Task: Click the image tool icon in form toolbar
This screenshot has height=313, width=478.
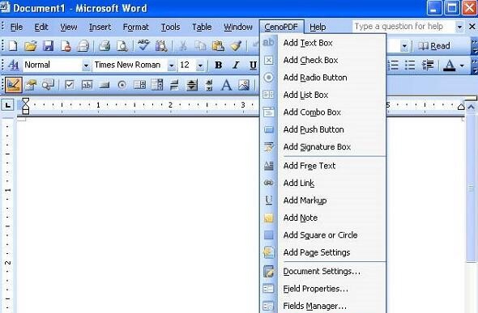Action: pyautogui.click(x=244, y=85)
